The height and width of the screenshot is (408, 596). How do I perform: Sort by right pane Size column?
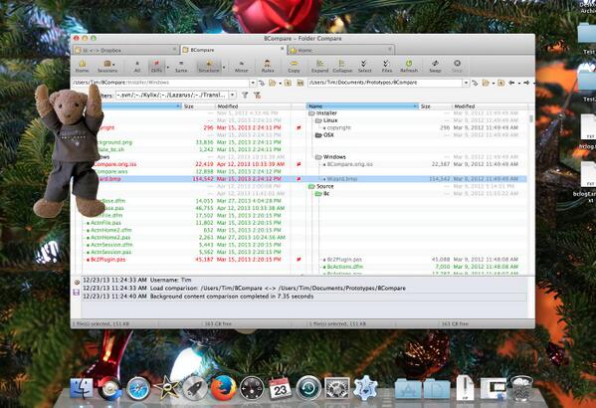436,106
